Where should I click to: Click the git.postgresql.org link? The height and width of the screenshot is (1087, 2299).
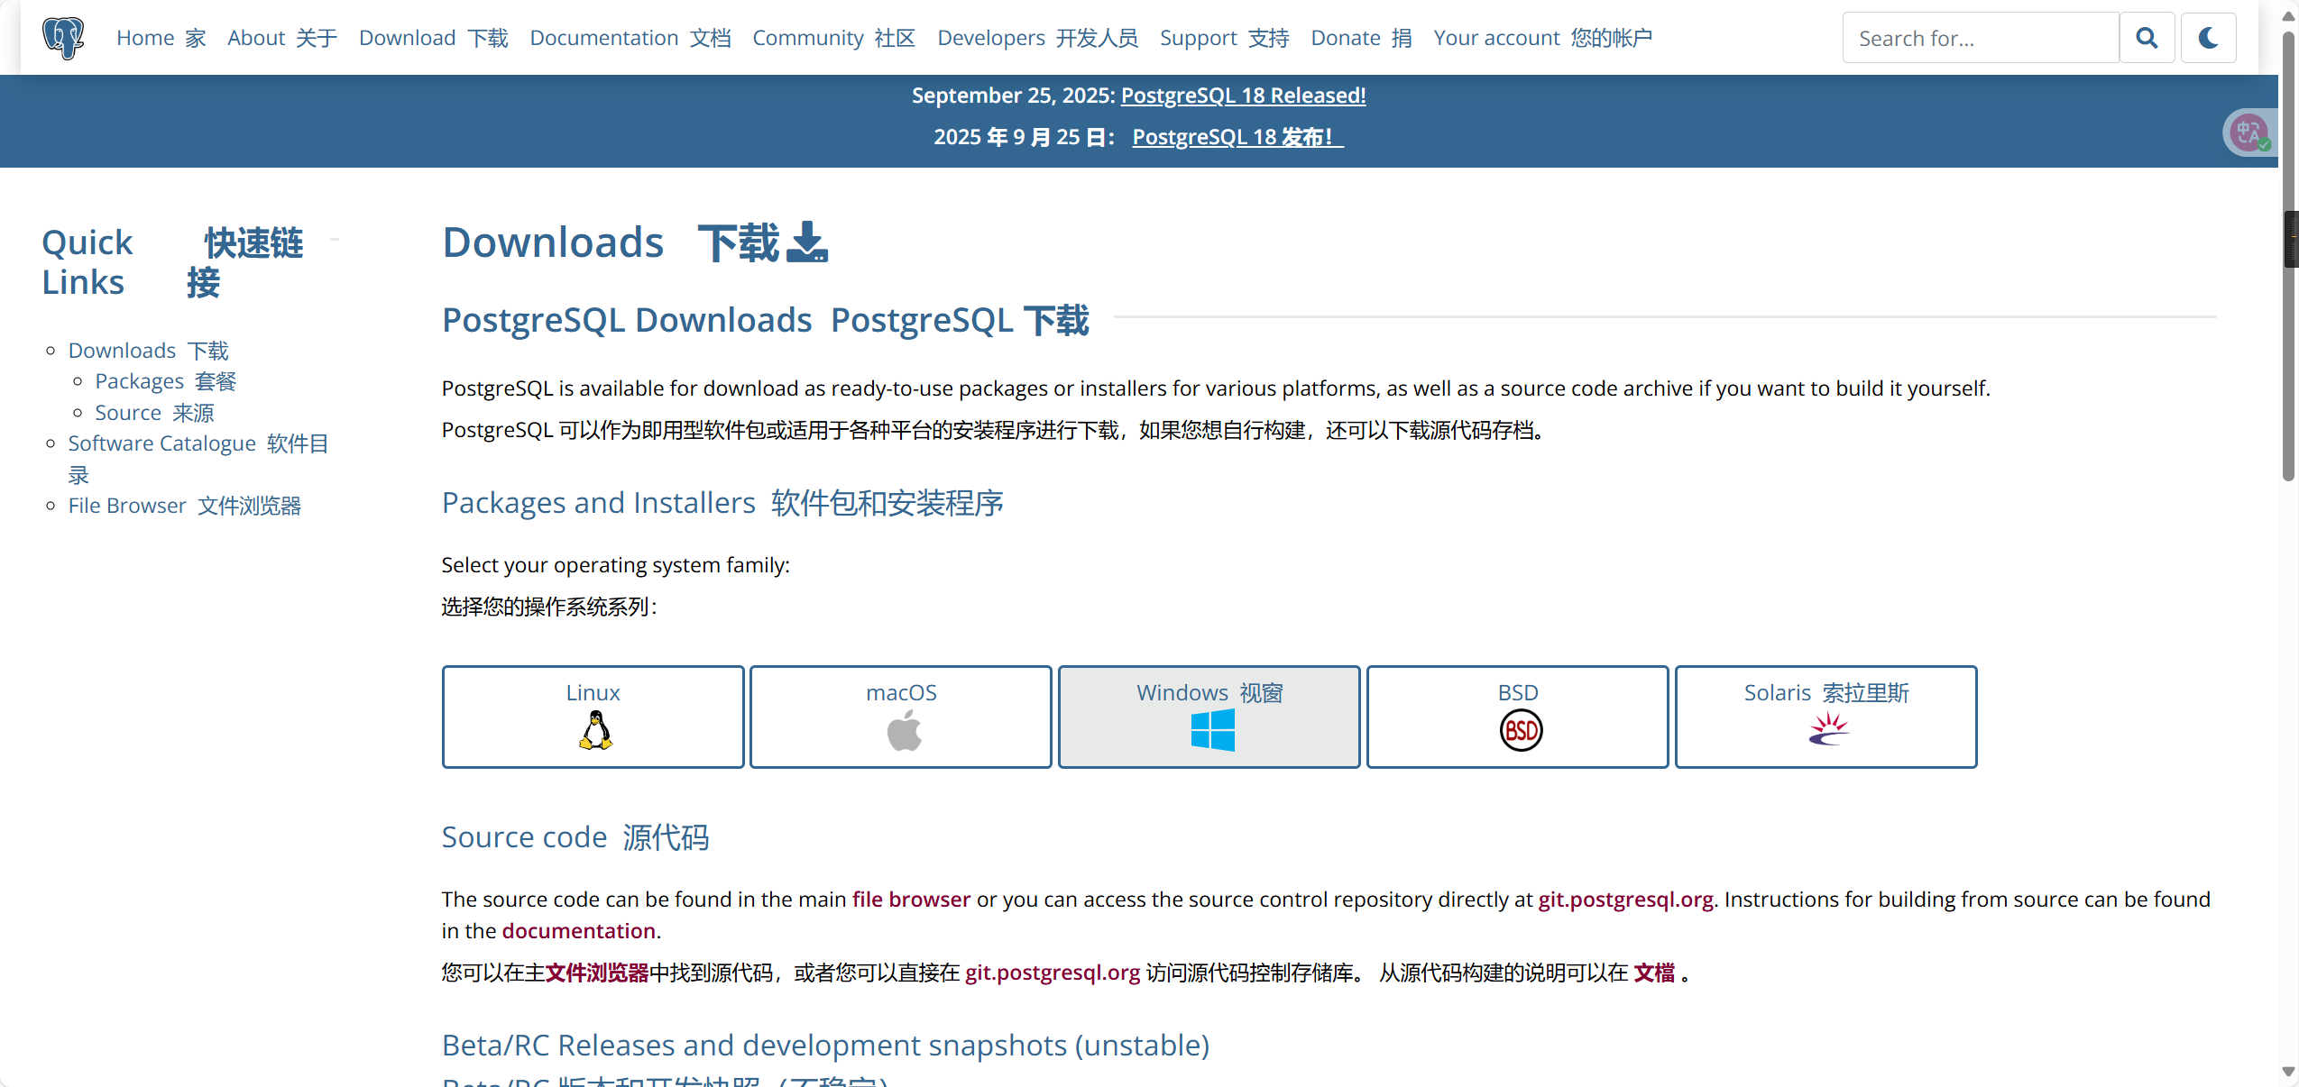pyautogui.click(x=1625, y=900)
